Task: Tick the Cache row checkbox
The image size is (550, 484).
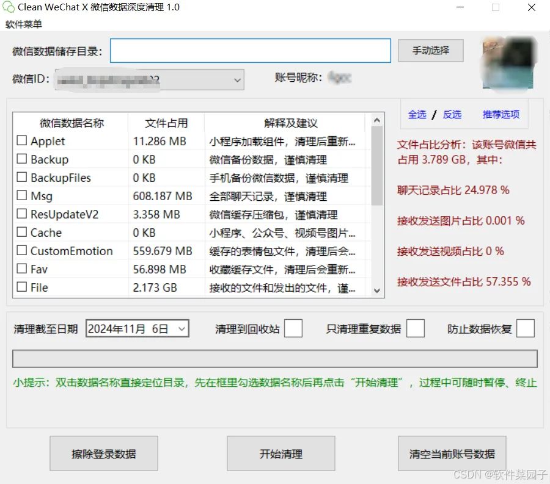Action: (x=22, y=232)
